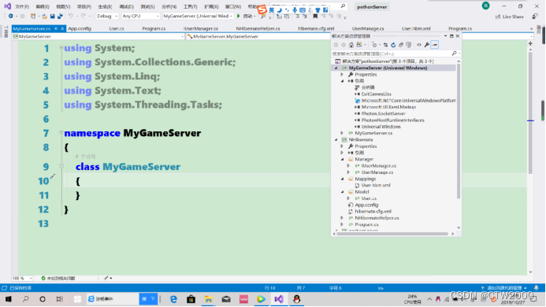The height and width of the screenshot is (307, 546).
Task: Toggle Show All Files in Solution Explorer
Action: pos(408,45)
